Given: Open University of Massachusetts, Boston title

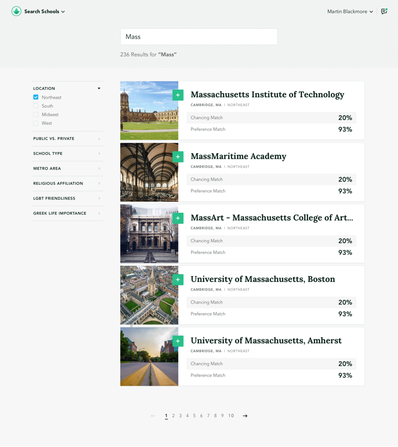Looking at the screenshot, I should 263,279.
